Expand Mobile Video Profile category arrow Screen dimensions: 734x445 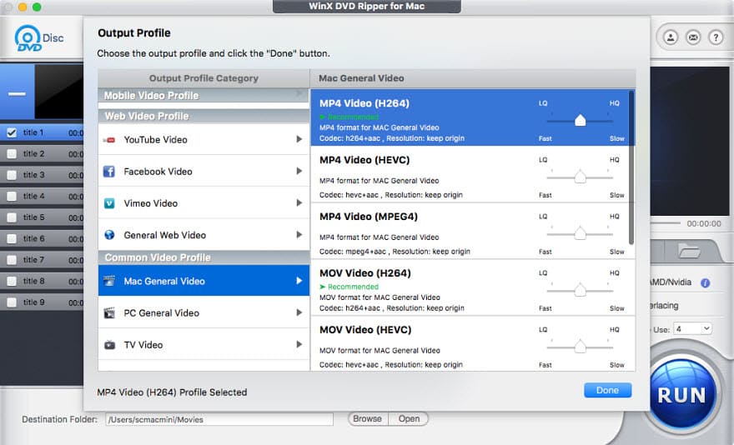coord(299,95)
